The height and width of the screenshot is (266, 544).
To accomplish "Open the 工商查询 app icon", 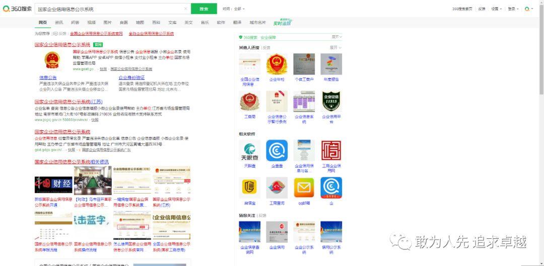I will (x=277, y=188).
